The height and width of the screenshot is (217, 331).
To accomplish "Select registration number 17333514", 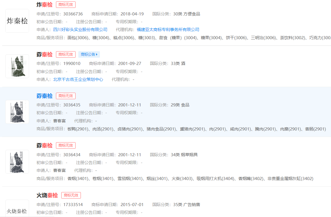I will coord(73,204).
